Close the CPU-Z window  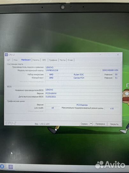[118, 54]
